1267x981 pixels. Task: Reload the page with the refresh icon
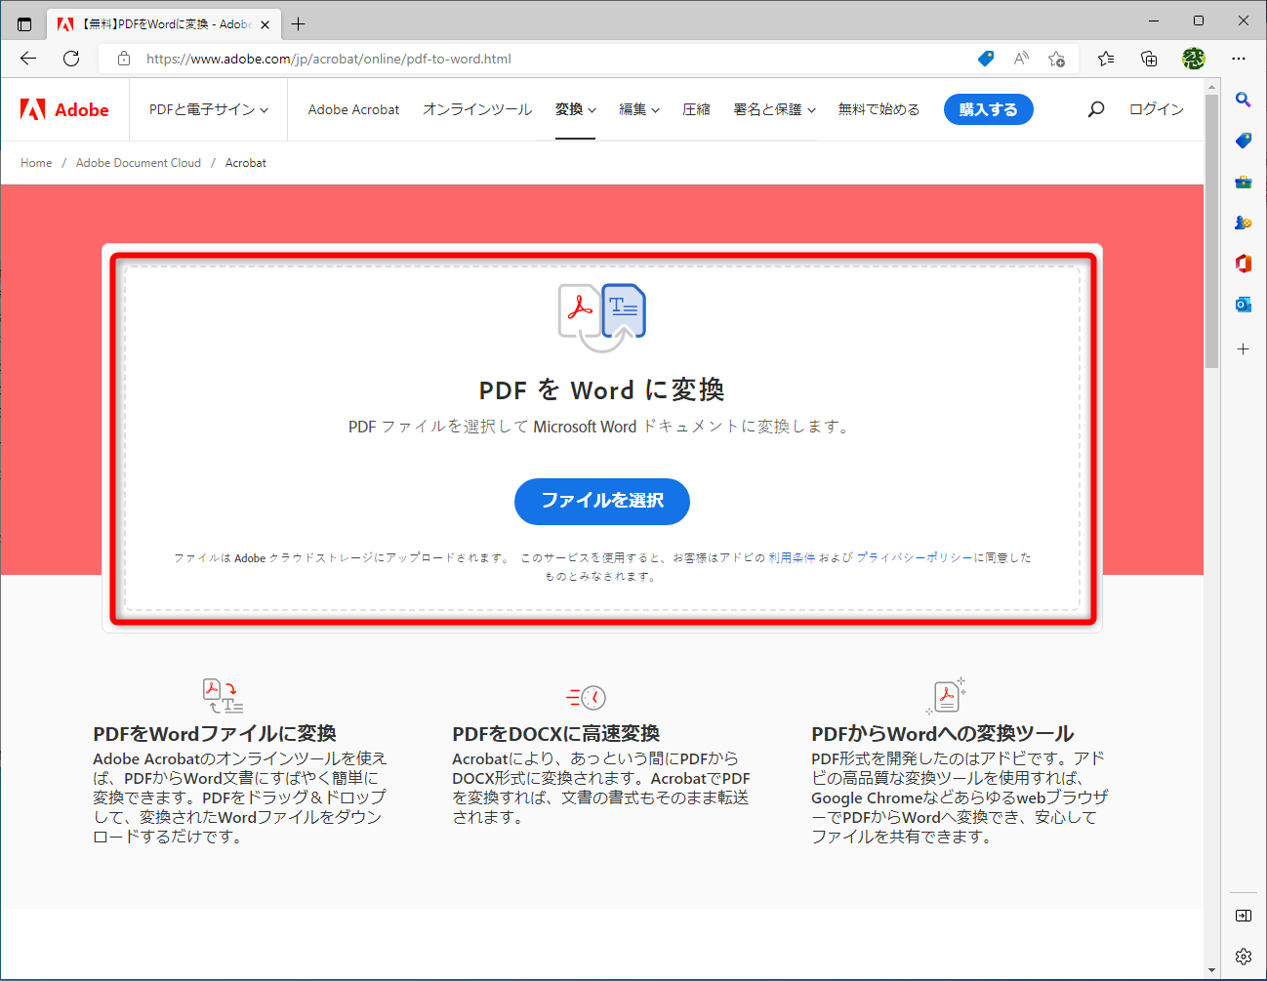70,59
